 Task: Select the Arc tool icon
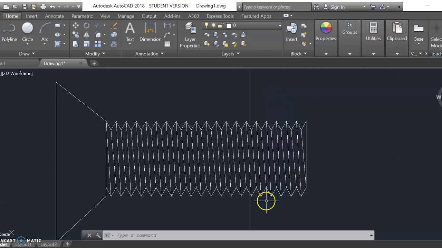coord(45,28)
